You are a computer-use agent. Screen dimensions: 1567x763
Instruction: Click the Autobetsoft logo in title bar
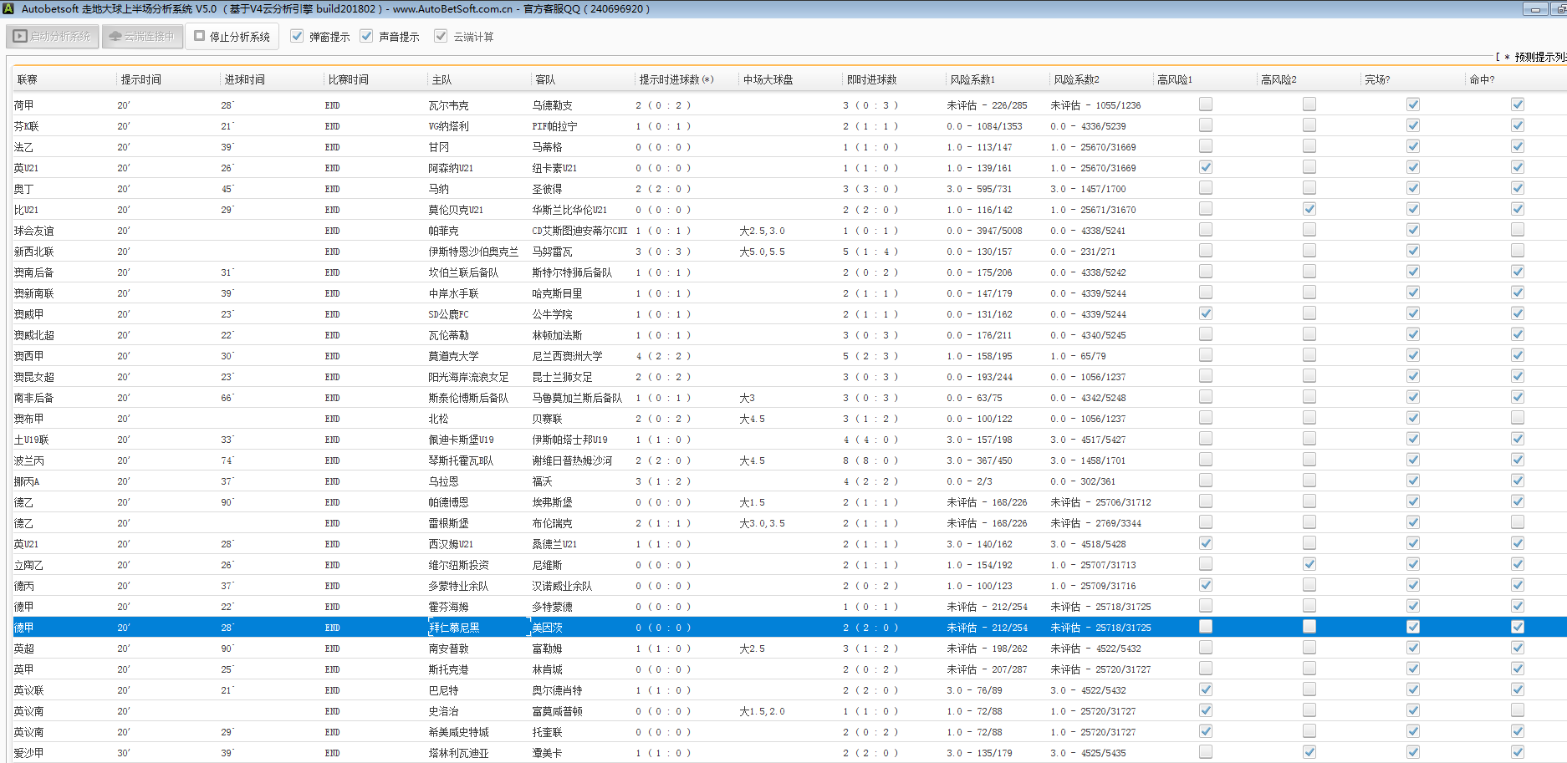pos(8,8)
